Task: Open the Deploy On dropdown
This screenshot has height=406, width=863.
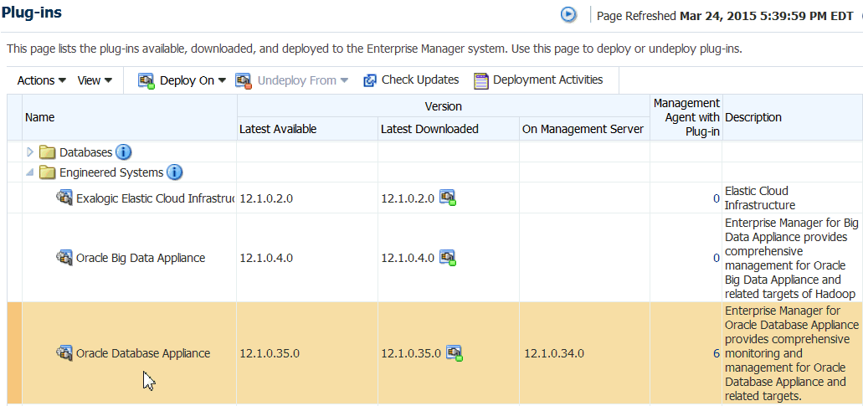Action: click(183, 80)
